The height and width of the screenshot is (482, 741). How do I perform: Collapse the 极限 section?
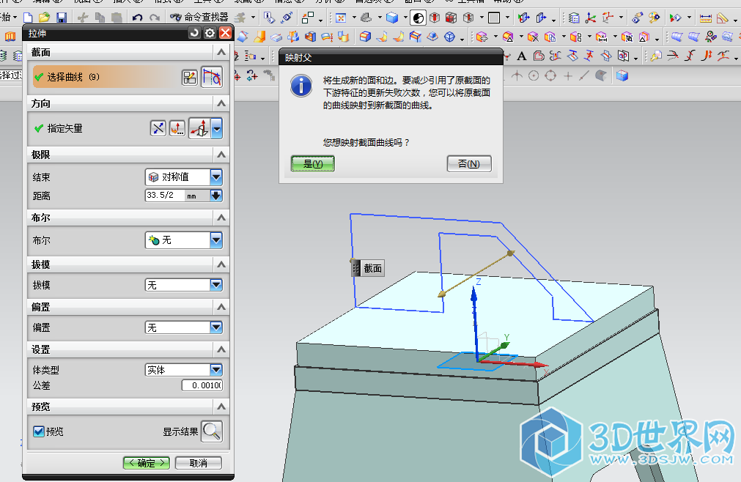(x=221, y=155)
